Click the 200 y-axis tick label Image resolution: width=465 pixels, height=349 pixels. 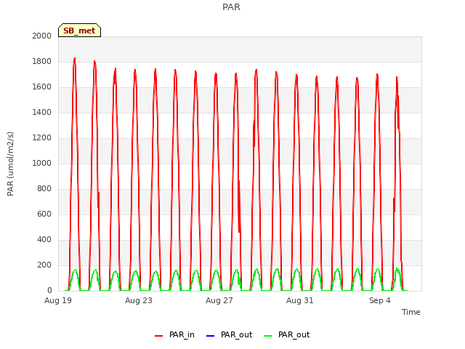44,265
